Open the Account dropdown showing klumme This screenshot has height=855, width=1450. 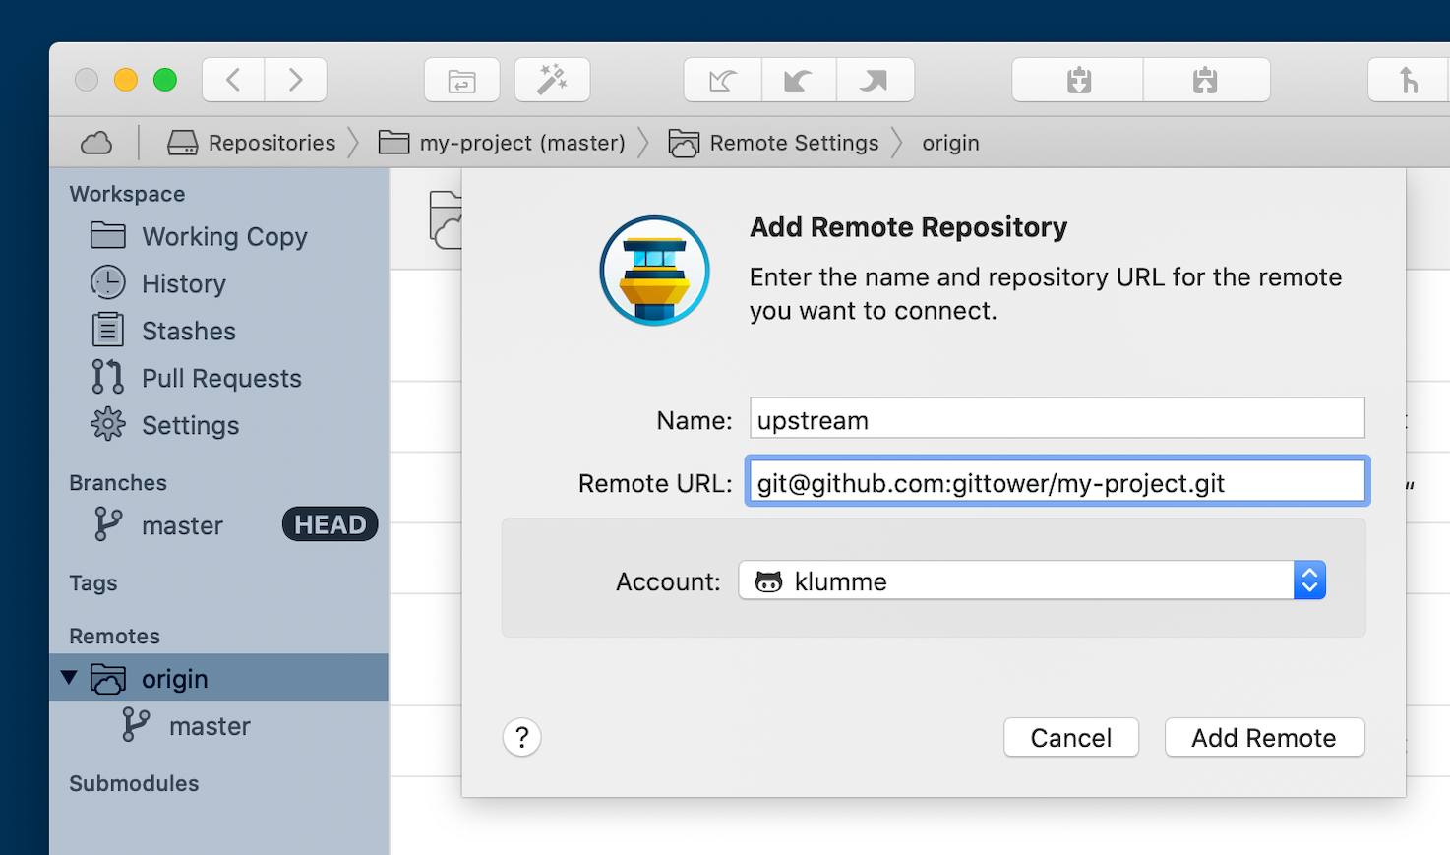(x=1031, y=580)
